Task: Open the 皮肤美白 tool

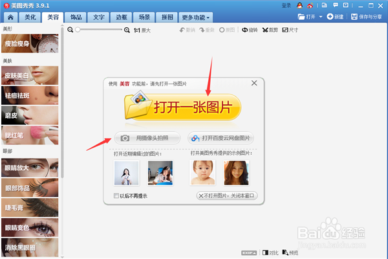Action: tap(30, 75)
